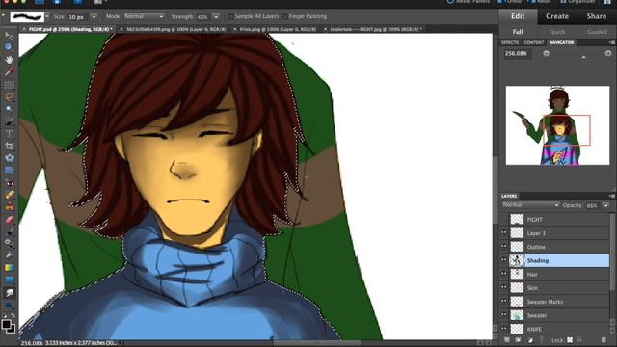Image resolution: width=617 pixels, height=347 pixels.
Task: Delete layer with trash icon
Action: pos(604,340)
